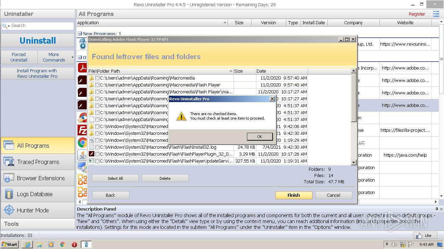Check the FlashInstall32.log checkbox
The width and height of the screenshot is (444, 249).
click(97, 147)
